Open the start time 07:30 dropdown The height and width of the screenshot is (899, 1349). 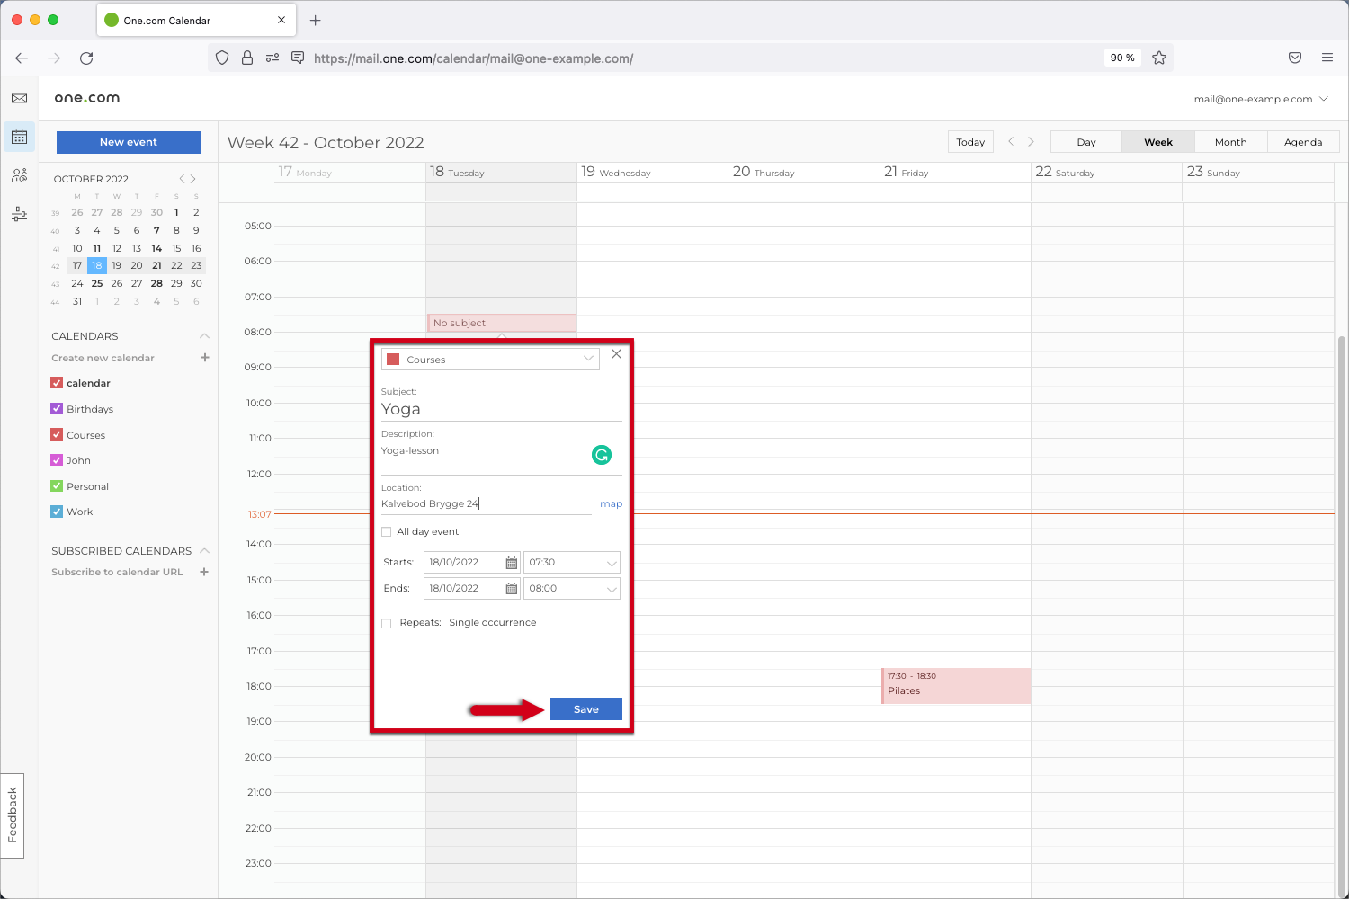point(572,563)
